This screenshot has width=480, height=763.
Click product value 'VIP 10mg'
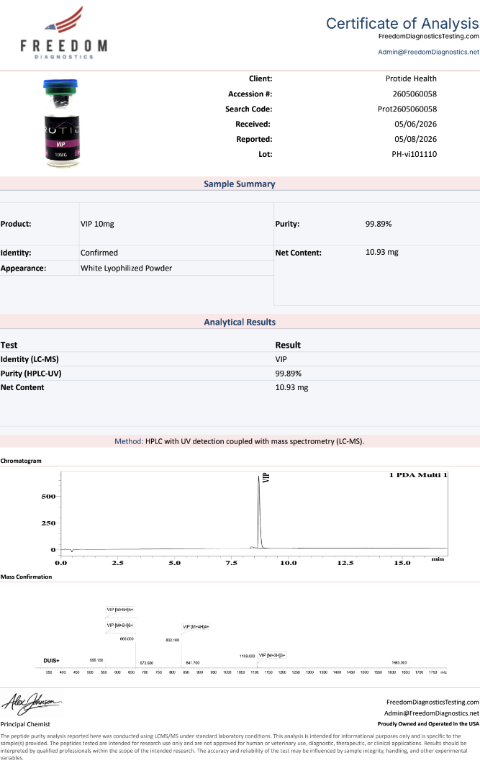tap(97, 224)
